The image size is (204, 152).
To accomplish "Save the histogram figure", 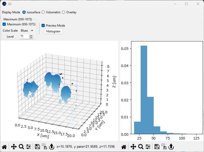I will point(157,147).
